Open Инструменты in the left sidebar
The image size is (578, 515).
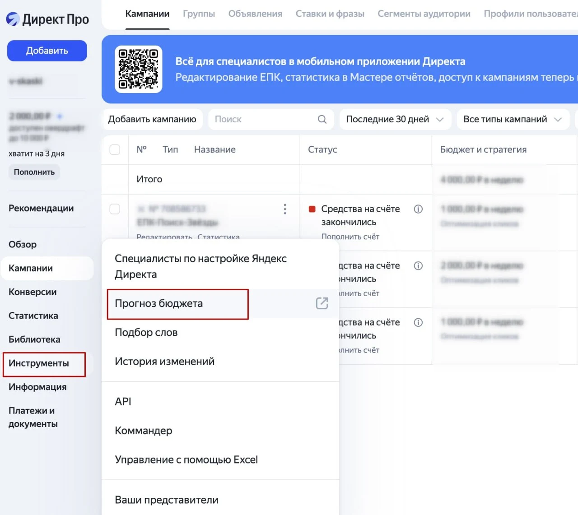tap(39, 363)
